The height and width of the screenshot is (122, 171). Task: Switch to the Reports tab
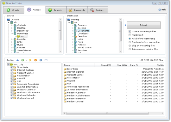tap(56, 10)
